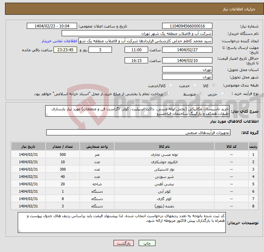Click the گروه کالا field تجهیزات فرآیندهای صنعتی
The width and height of the screenshot is (264, 252).
[138, 132]
